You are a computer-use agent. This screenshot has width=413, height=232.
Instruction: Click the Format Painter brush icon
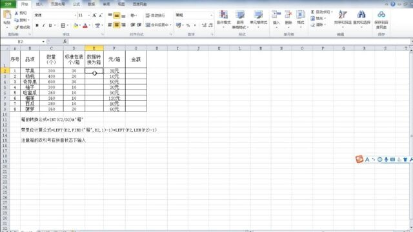point(17,27)
